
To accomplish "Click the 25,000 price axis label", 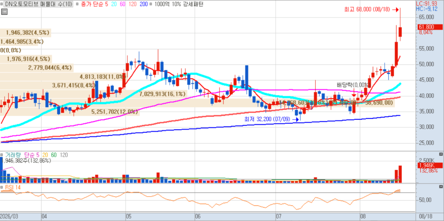I will click(426, 142).
